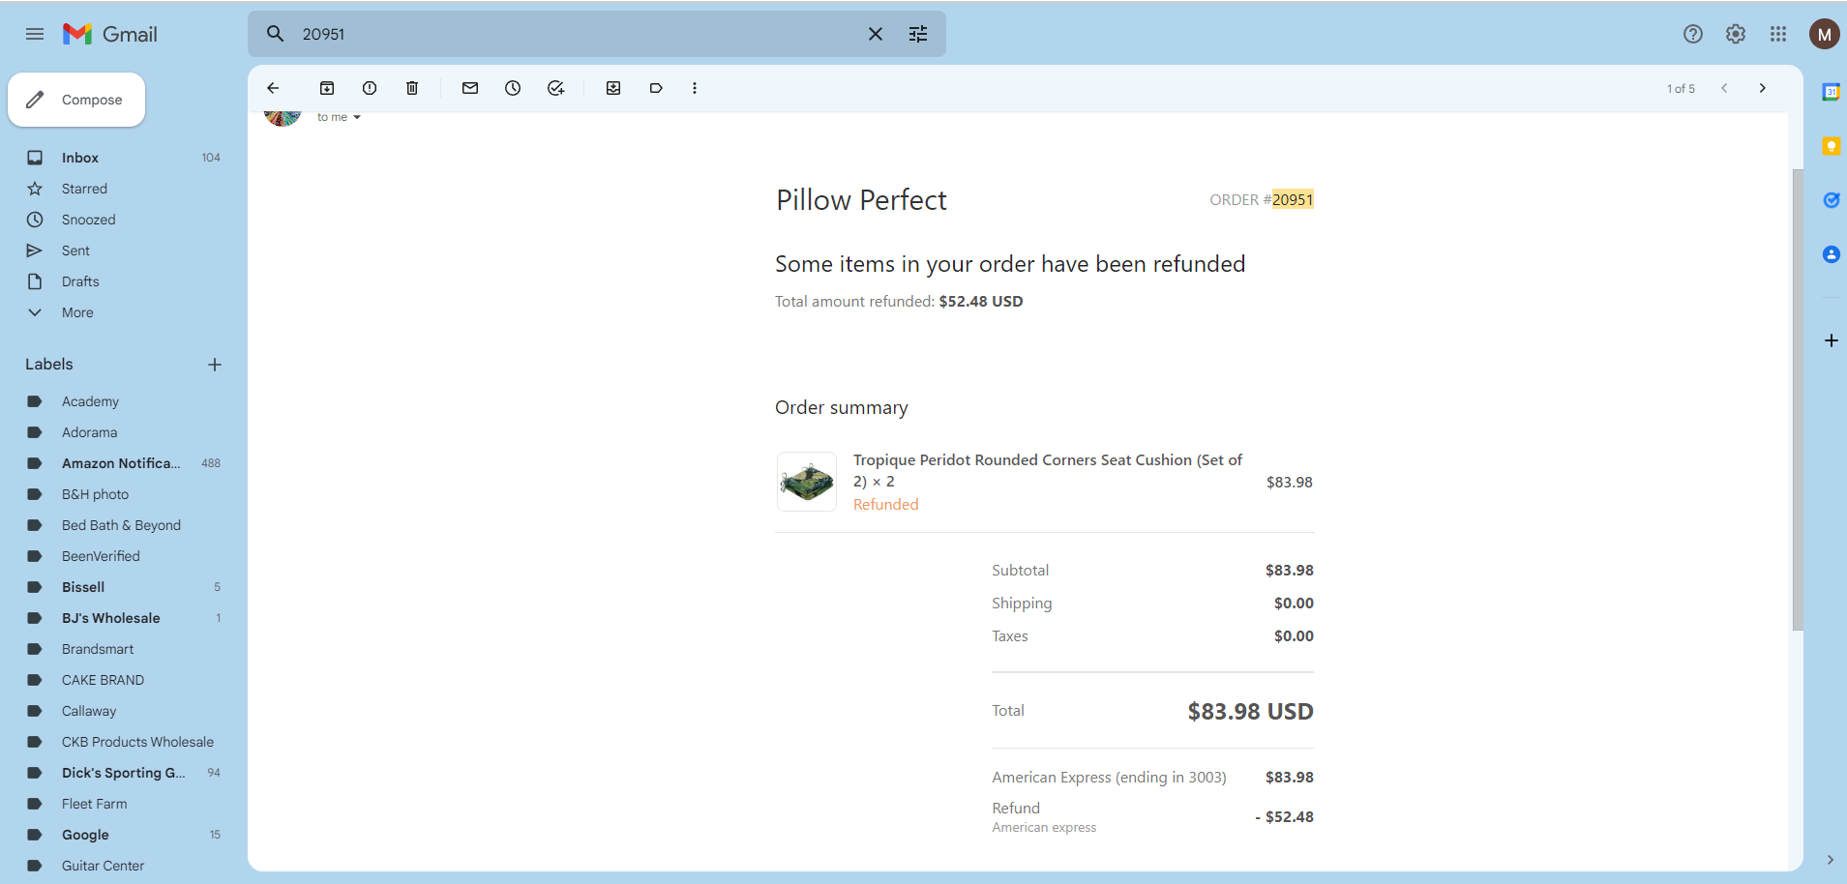This screenshot has height=884, width=1847.
Task: Expand recipient details next to "to me"
Action: tap(357, 118)
